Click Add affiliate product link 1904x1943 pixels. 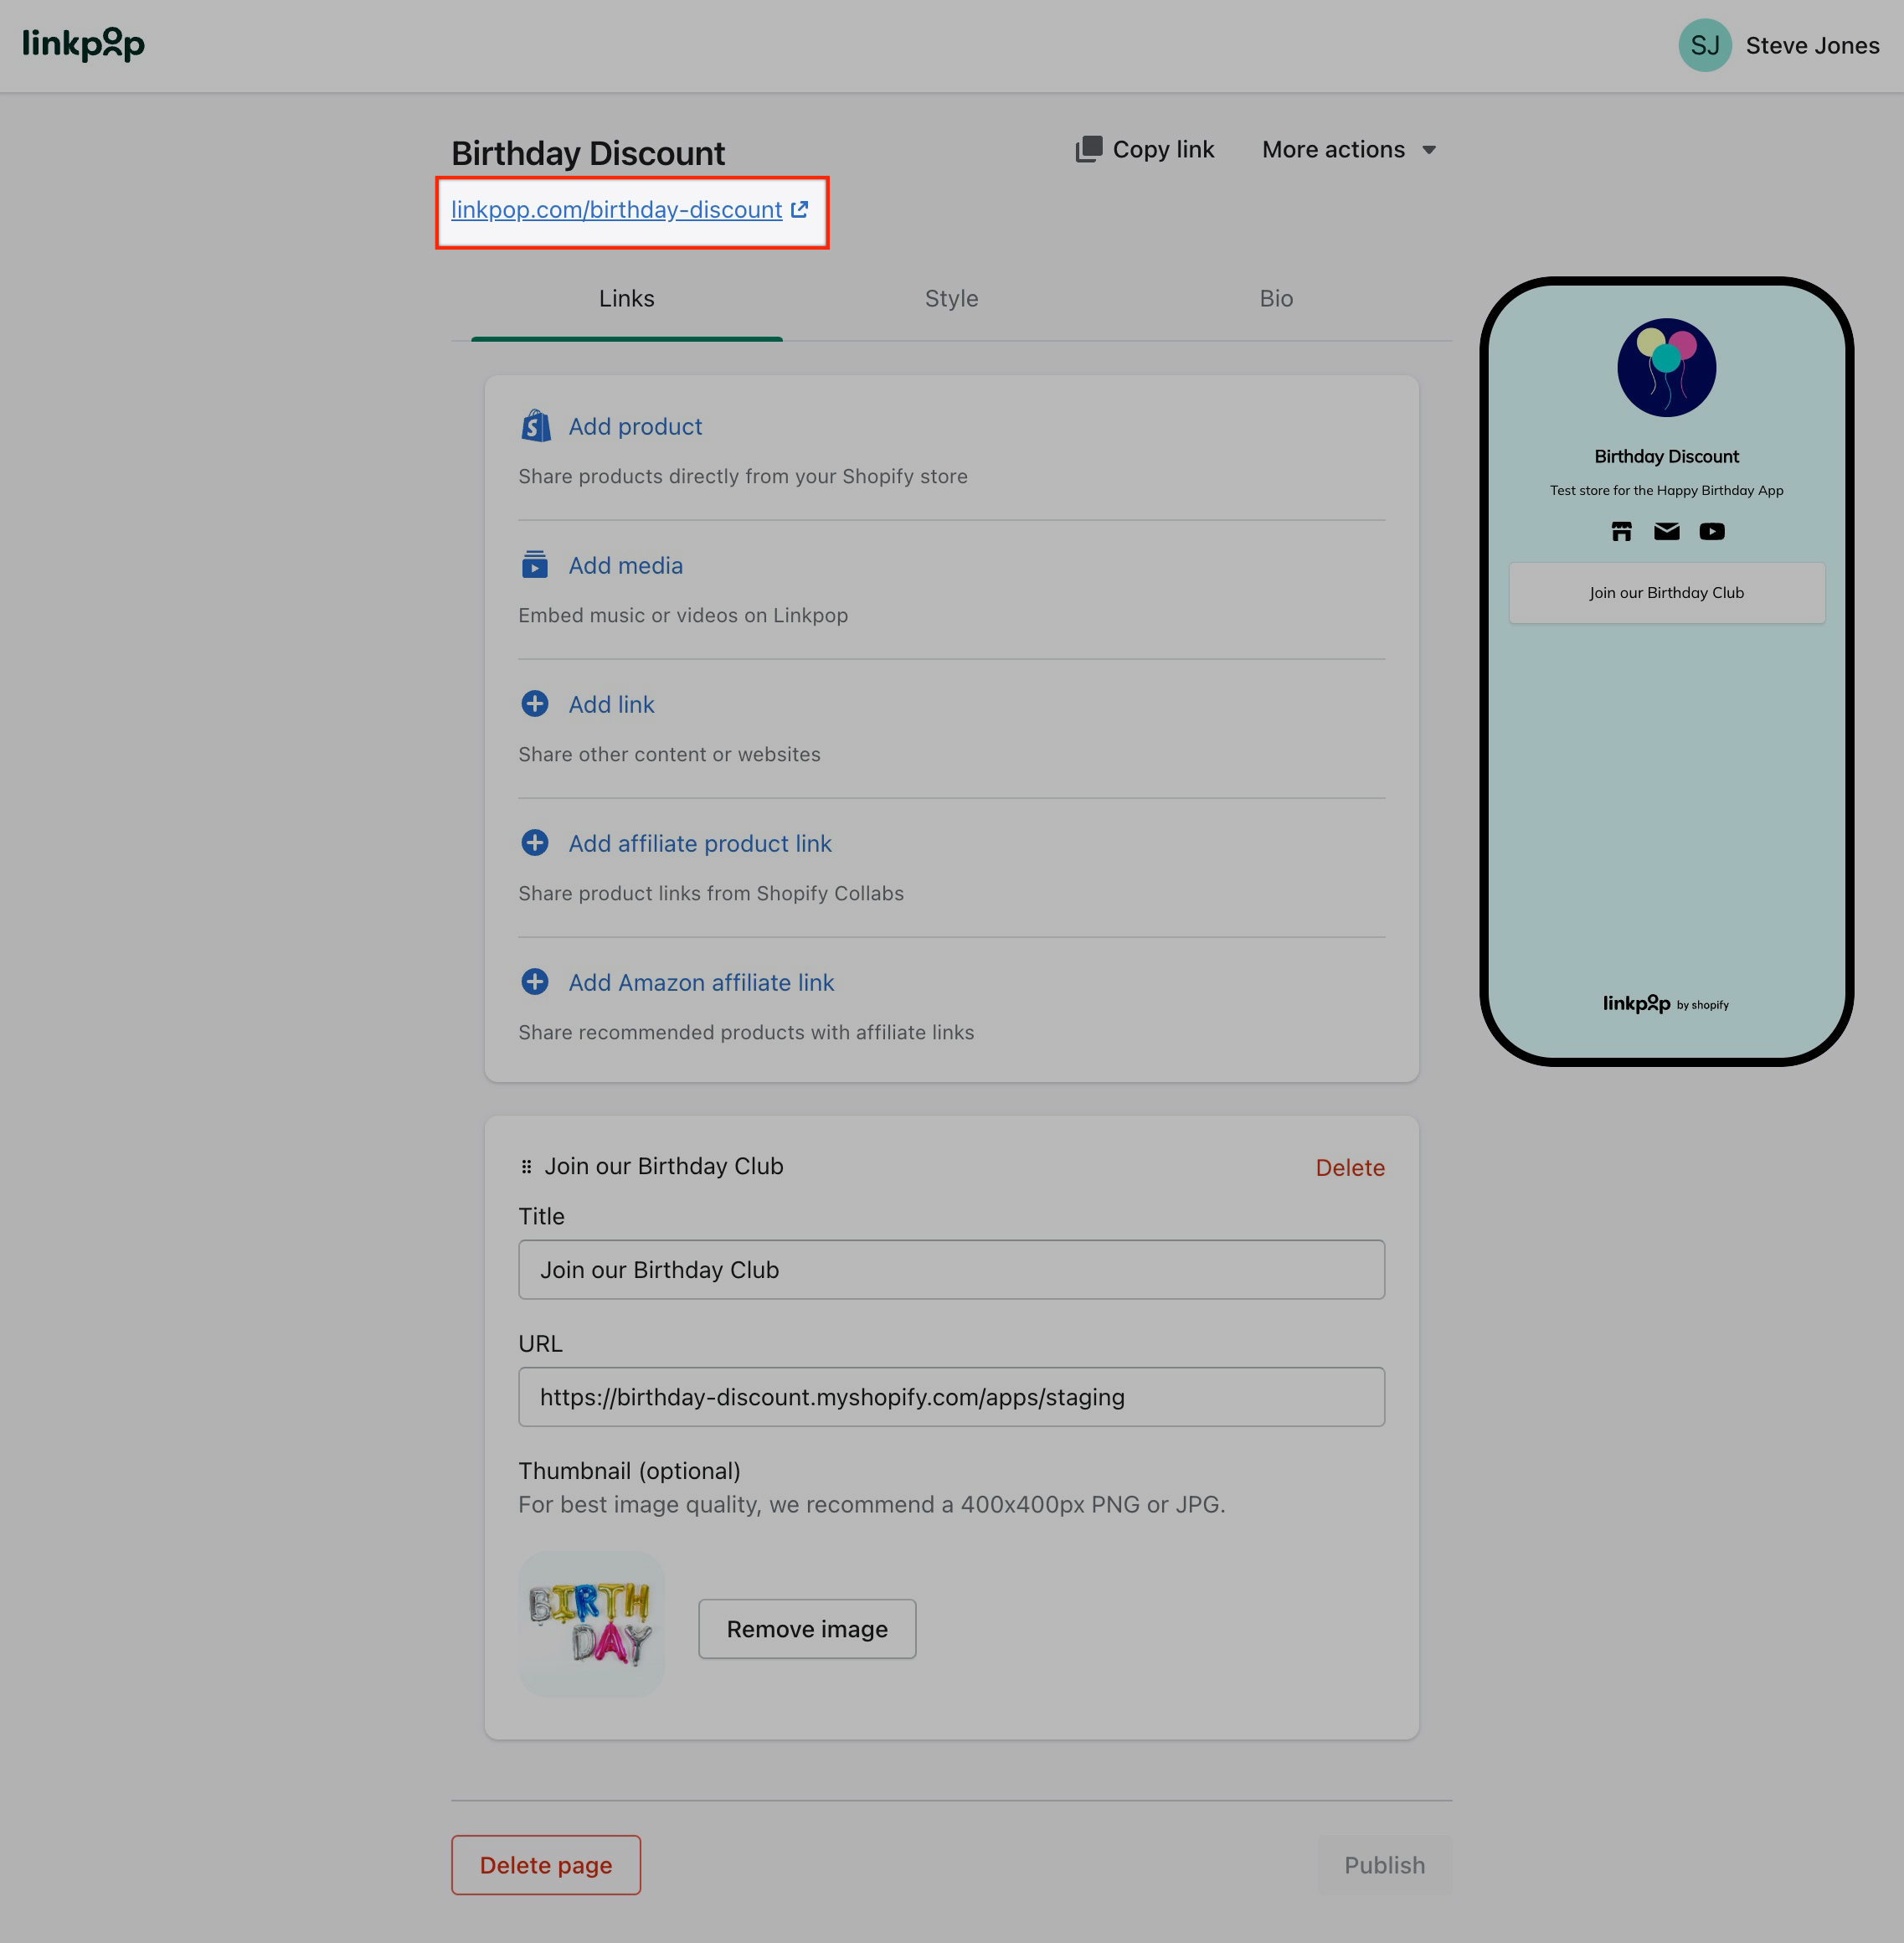point(700,843)
